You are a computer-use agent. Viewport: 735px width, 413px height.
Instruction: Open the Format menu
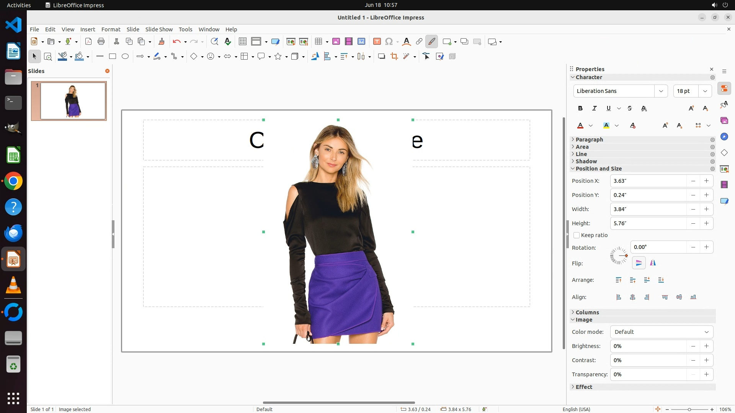[111, 29]
